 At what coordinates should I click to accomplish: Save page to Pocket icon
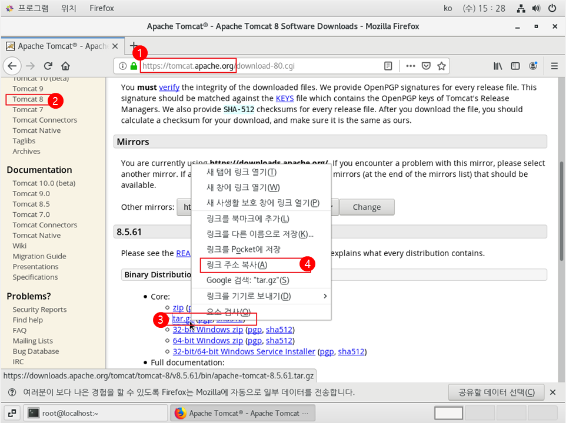tap(427, 66)
